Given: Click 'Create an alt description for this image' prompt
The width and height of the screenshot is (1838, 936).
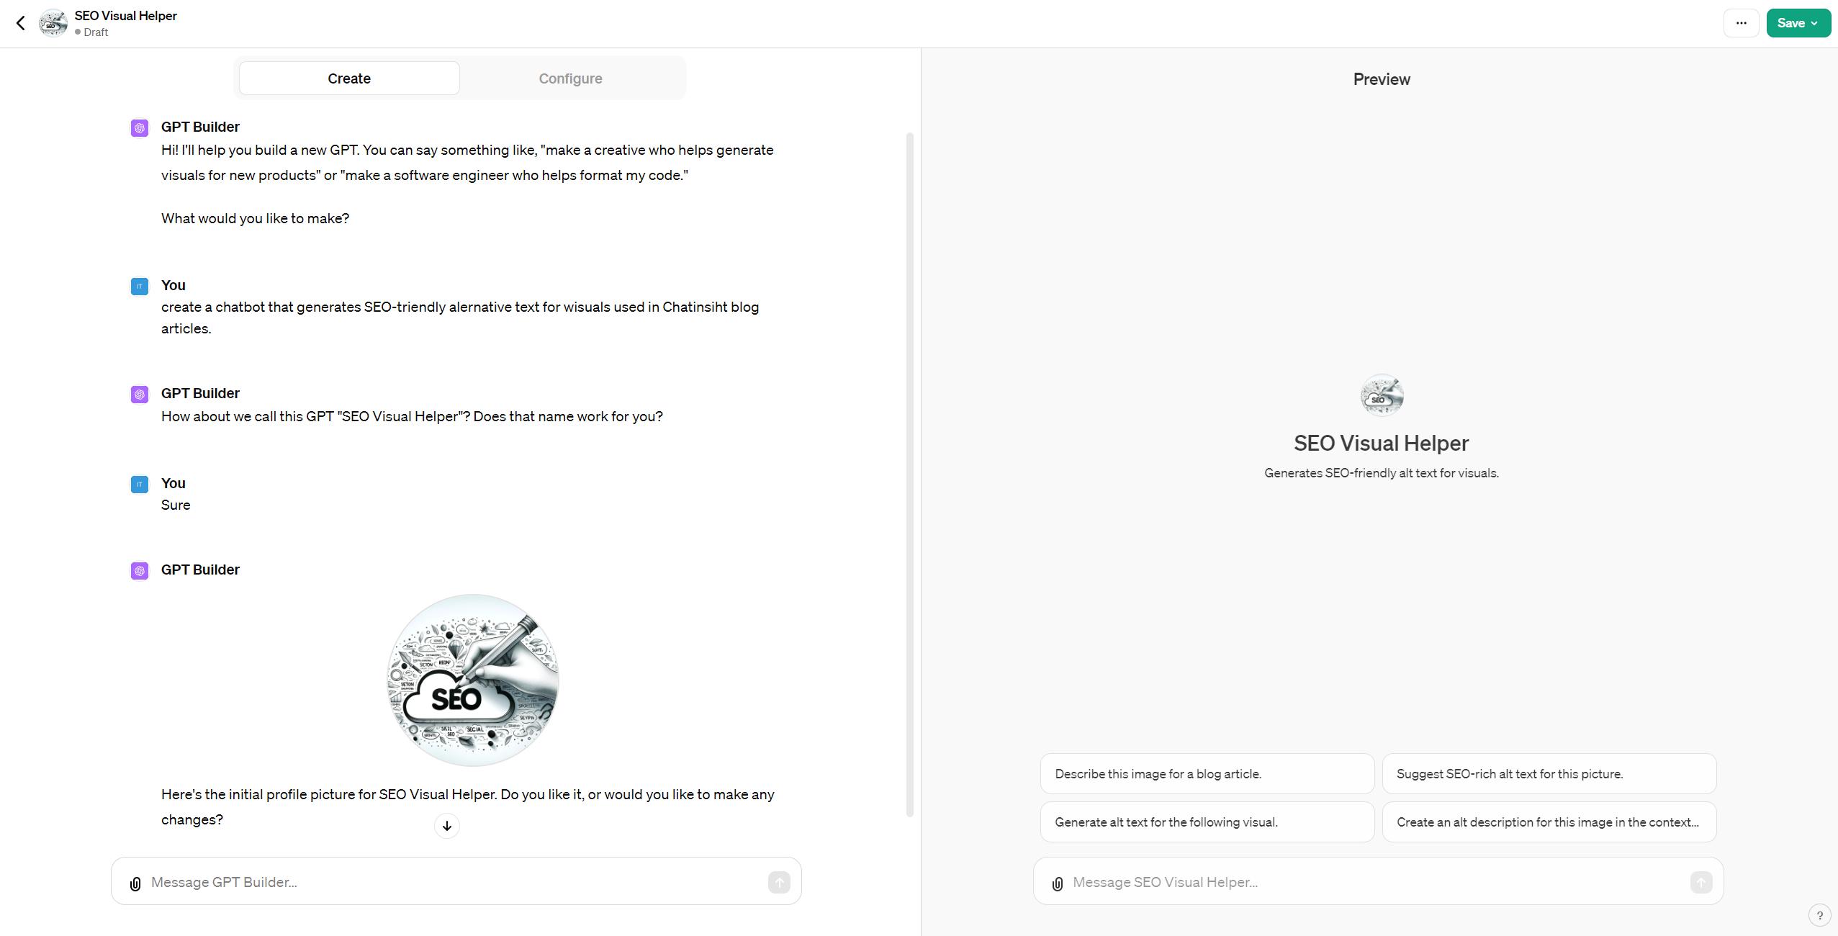Looking at the screenshot, I should pos(1548,822).
